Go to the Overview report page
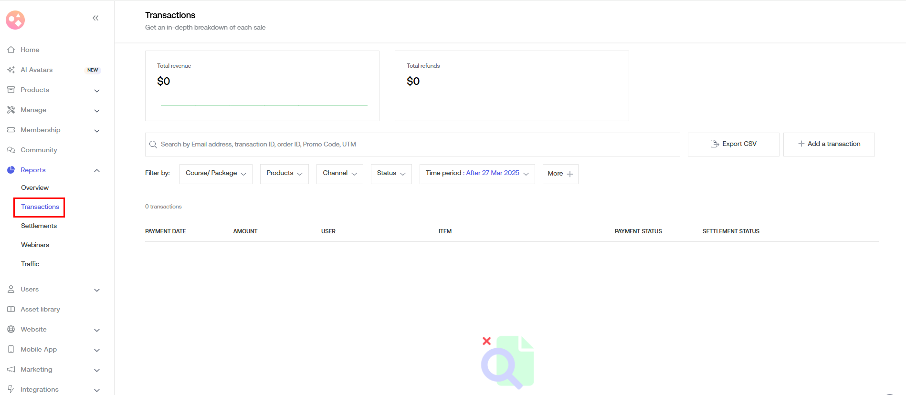The height and width of the screenshot is (395, 906). 35,187
